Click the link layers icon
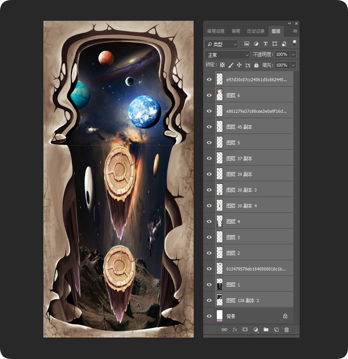Image resolution: width=348 pixels, height=359 pixels. tap(224, 329)
